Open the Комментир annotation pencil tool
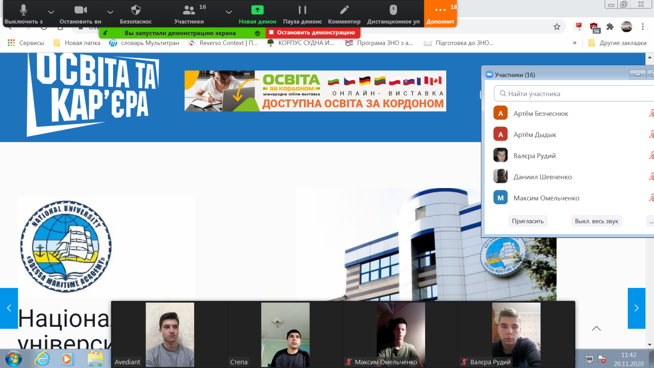The image size is (654, 368). click(344, 13)
